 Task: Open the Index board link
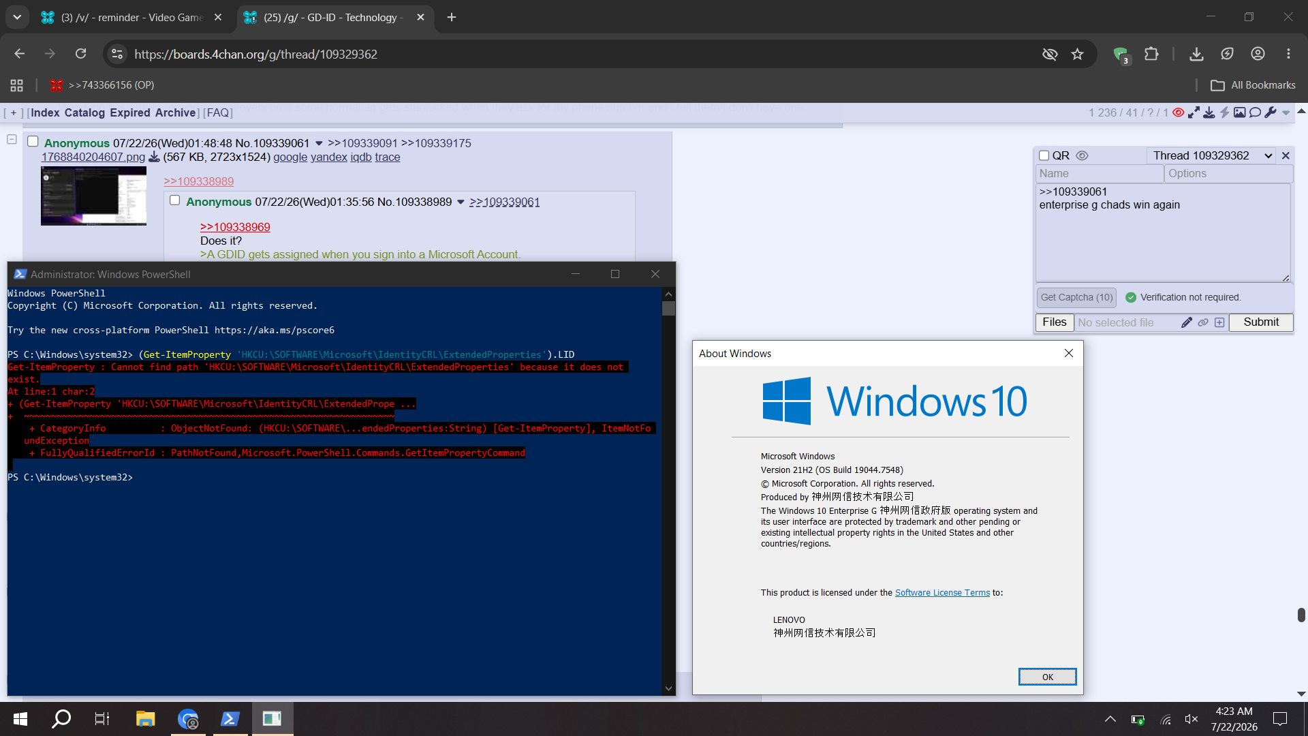point(45,113)
